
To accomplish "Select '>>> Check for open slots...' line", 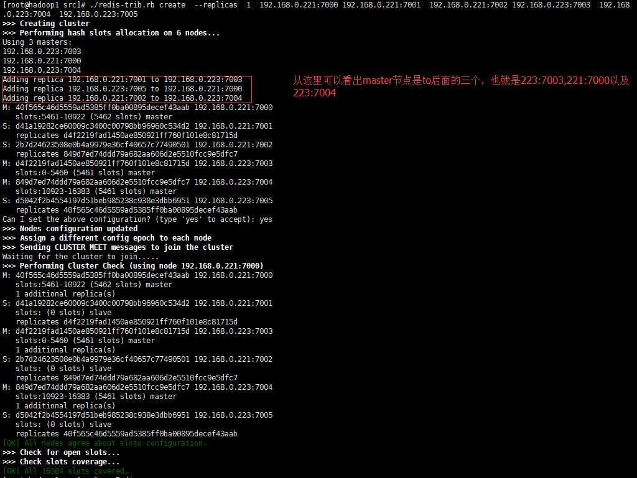I will 61,453.
